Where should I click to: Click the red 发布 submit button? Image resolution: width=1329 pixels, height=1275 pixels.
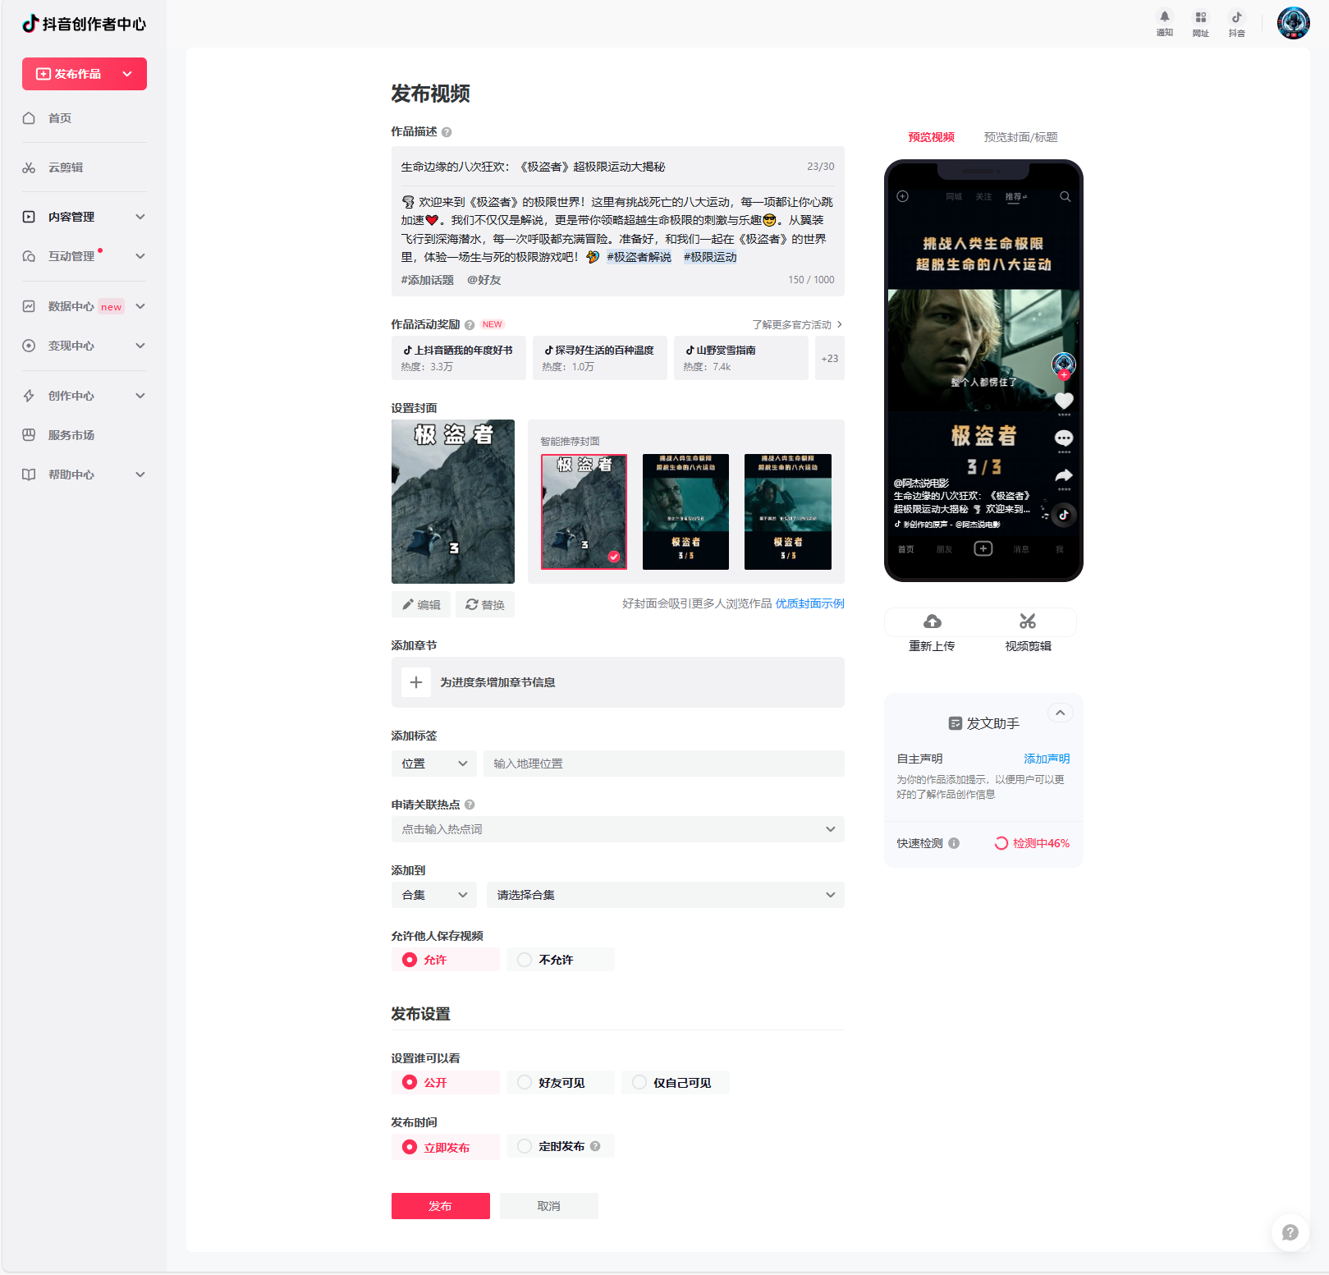point(440,1206)
